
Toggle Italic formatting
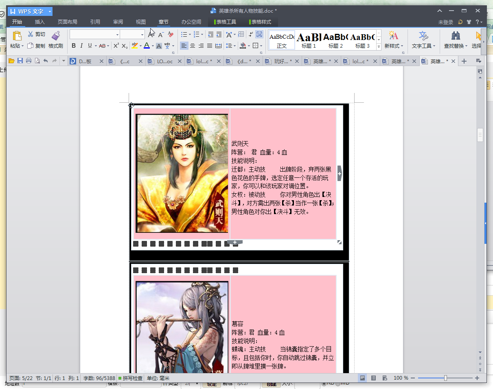pyautogui.click(x=81, y=46)
